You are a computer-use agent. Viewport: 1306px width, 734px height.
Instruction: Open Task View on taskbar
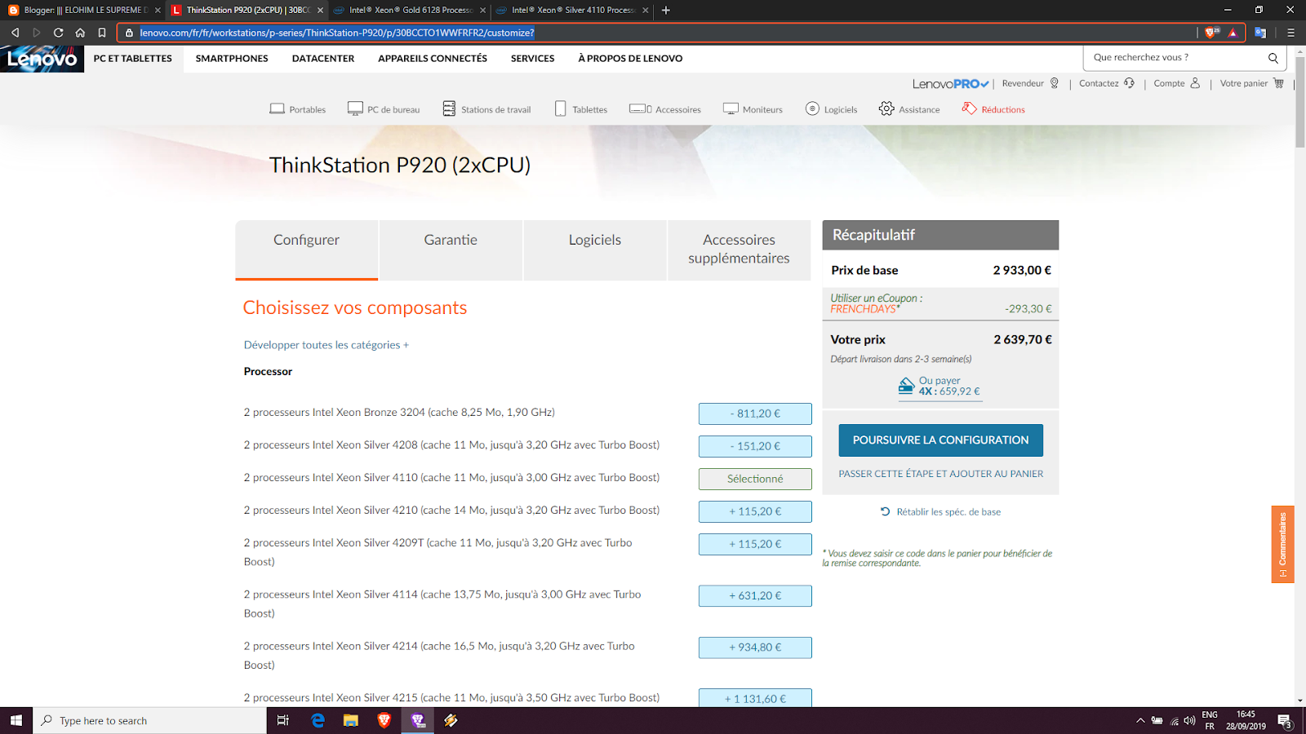[283, 720]
